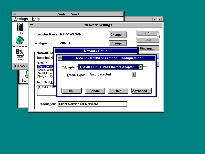Open Advanced NWLink settings
The width and height of the screenshot is (205, 154).
[x=141, y=91]
